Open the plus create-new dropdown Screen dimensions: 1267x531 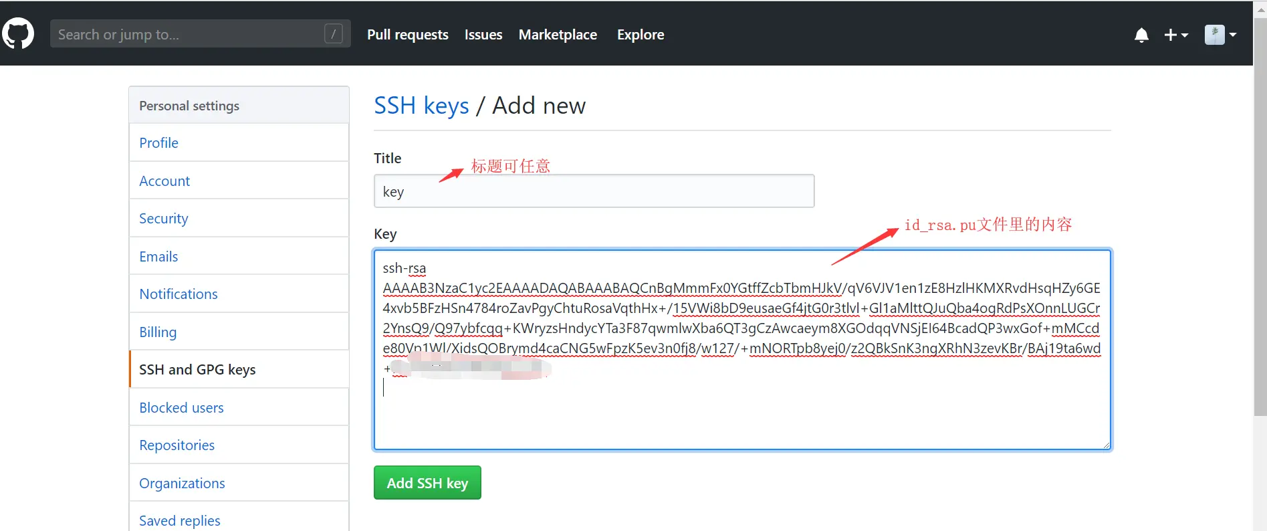click(1176, 35)
